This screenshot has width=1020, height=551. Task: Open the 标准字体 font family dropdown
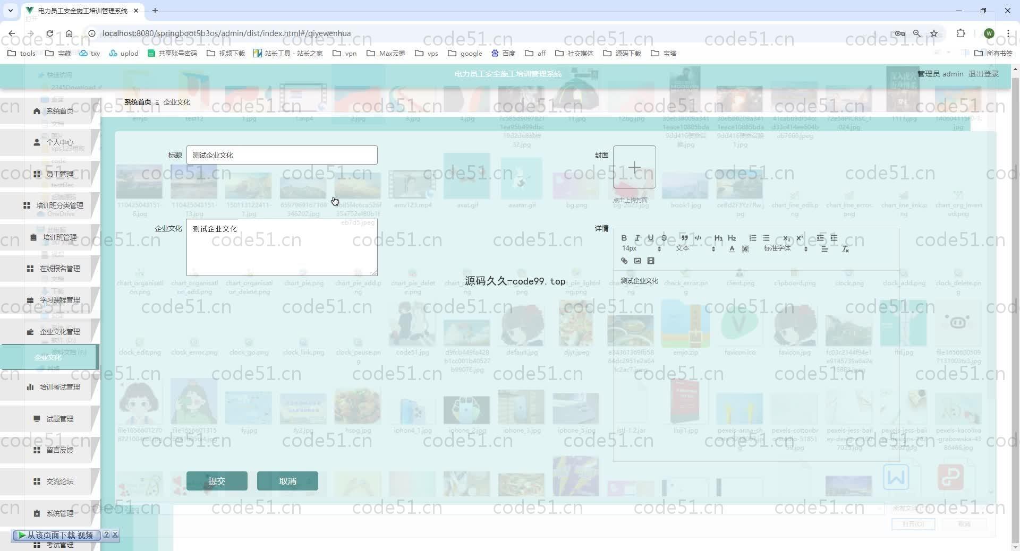pyautogui.click(x=786, y=248)
